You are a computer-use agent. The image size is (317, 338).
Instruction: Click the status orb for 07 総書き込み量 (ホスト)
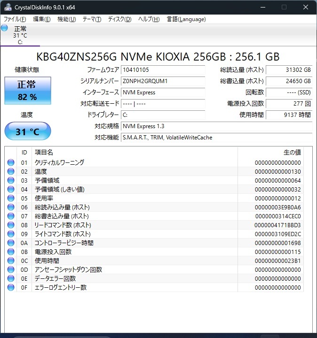11,216
